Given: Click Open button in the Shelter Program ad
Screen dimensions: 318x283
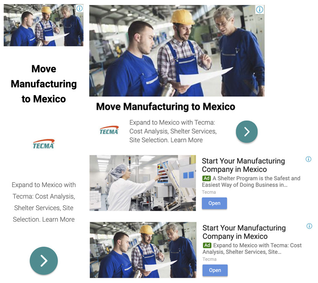Looking at the screenshot, I should (215, 203).
